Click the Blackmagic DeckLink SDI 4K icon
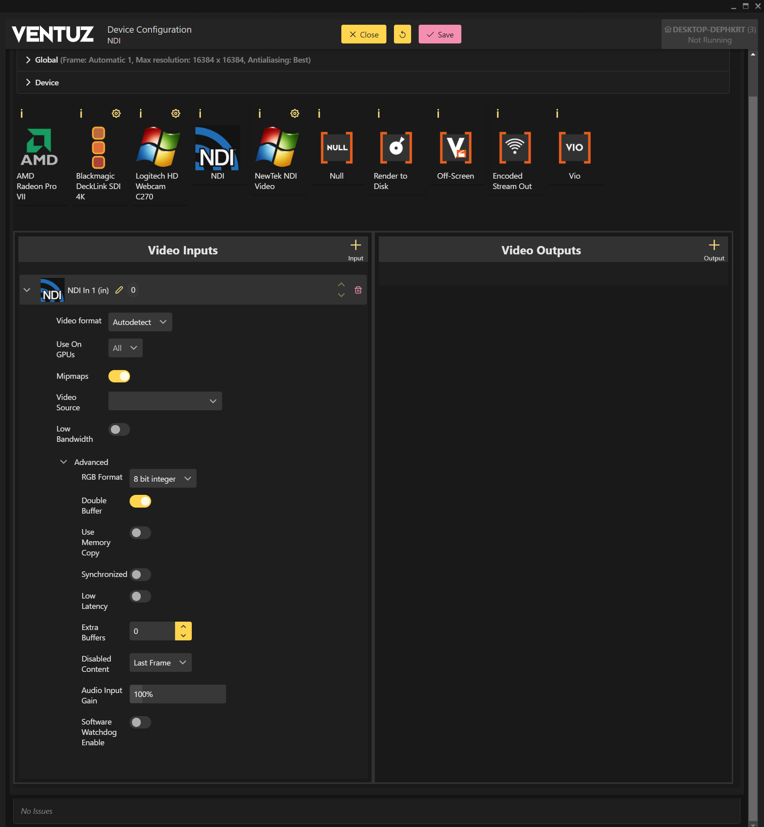This screenshot has width=764, height=827. point(98,147)
